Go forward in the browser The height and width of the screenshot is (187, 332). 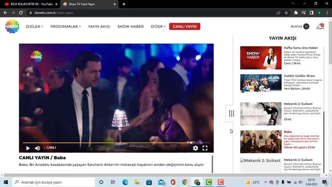(x=13, y=12)
